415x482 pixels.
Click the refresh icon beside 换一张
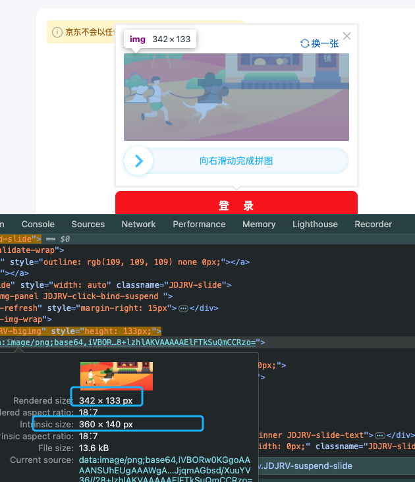[x=304, y=43]
